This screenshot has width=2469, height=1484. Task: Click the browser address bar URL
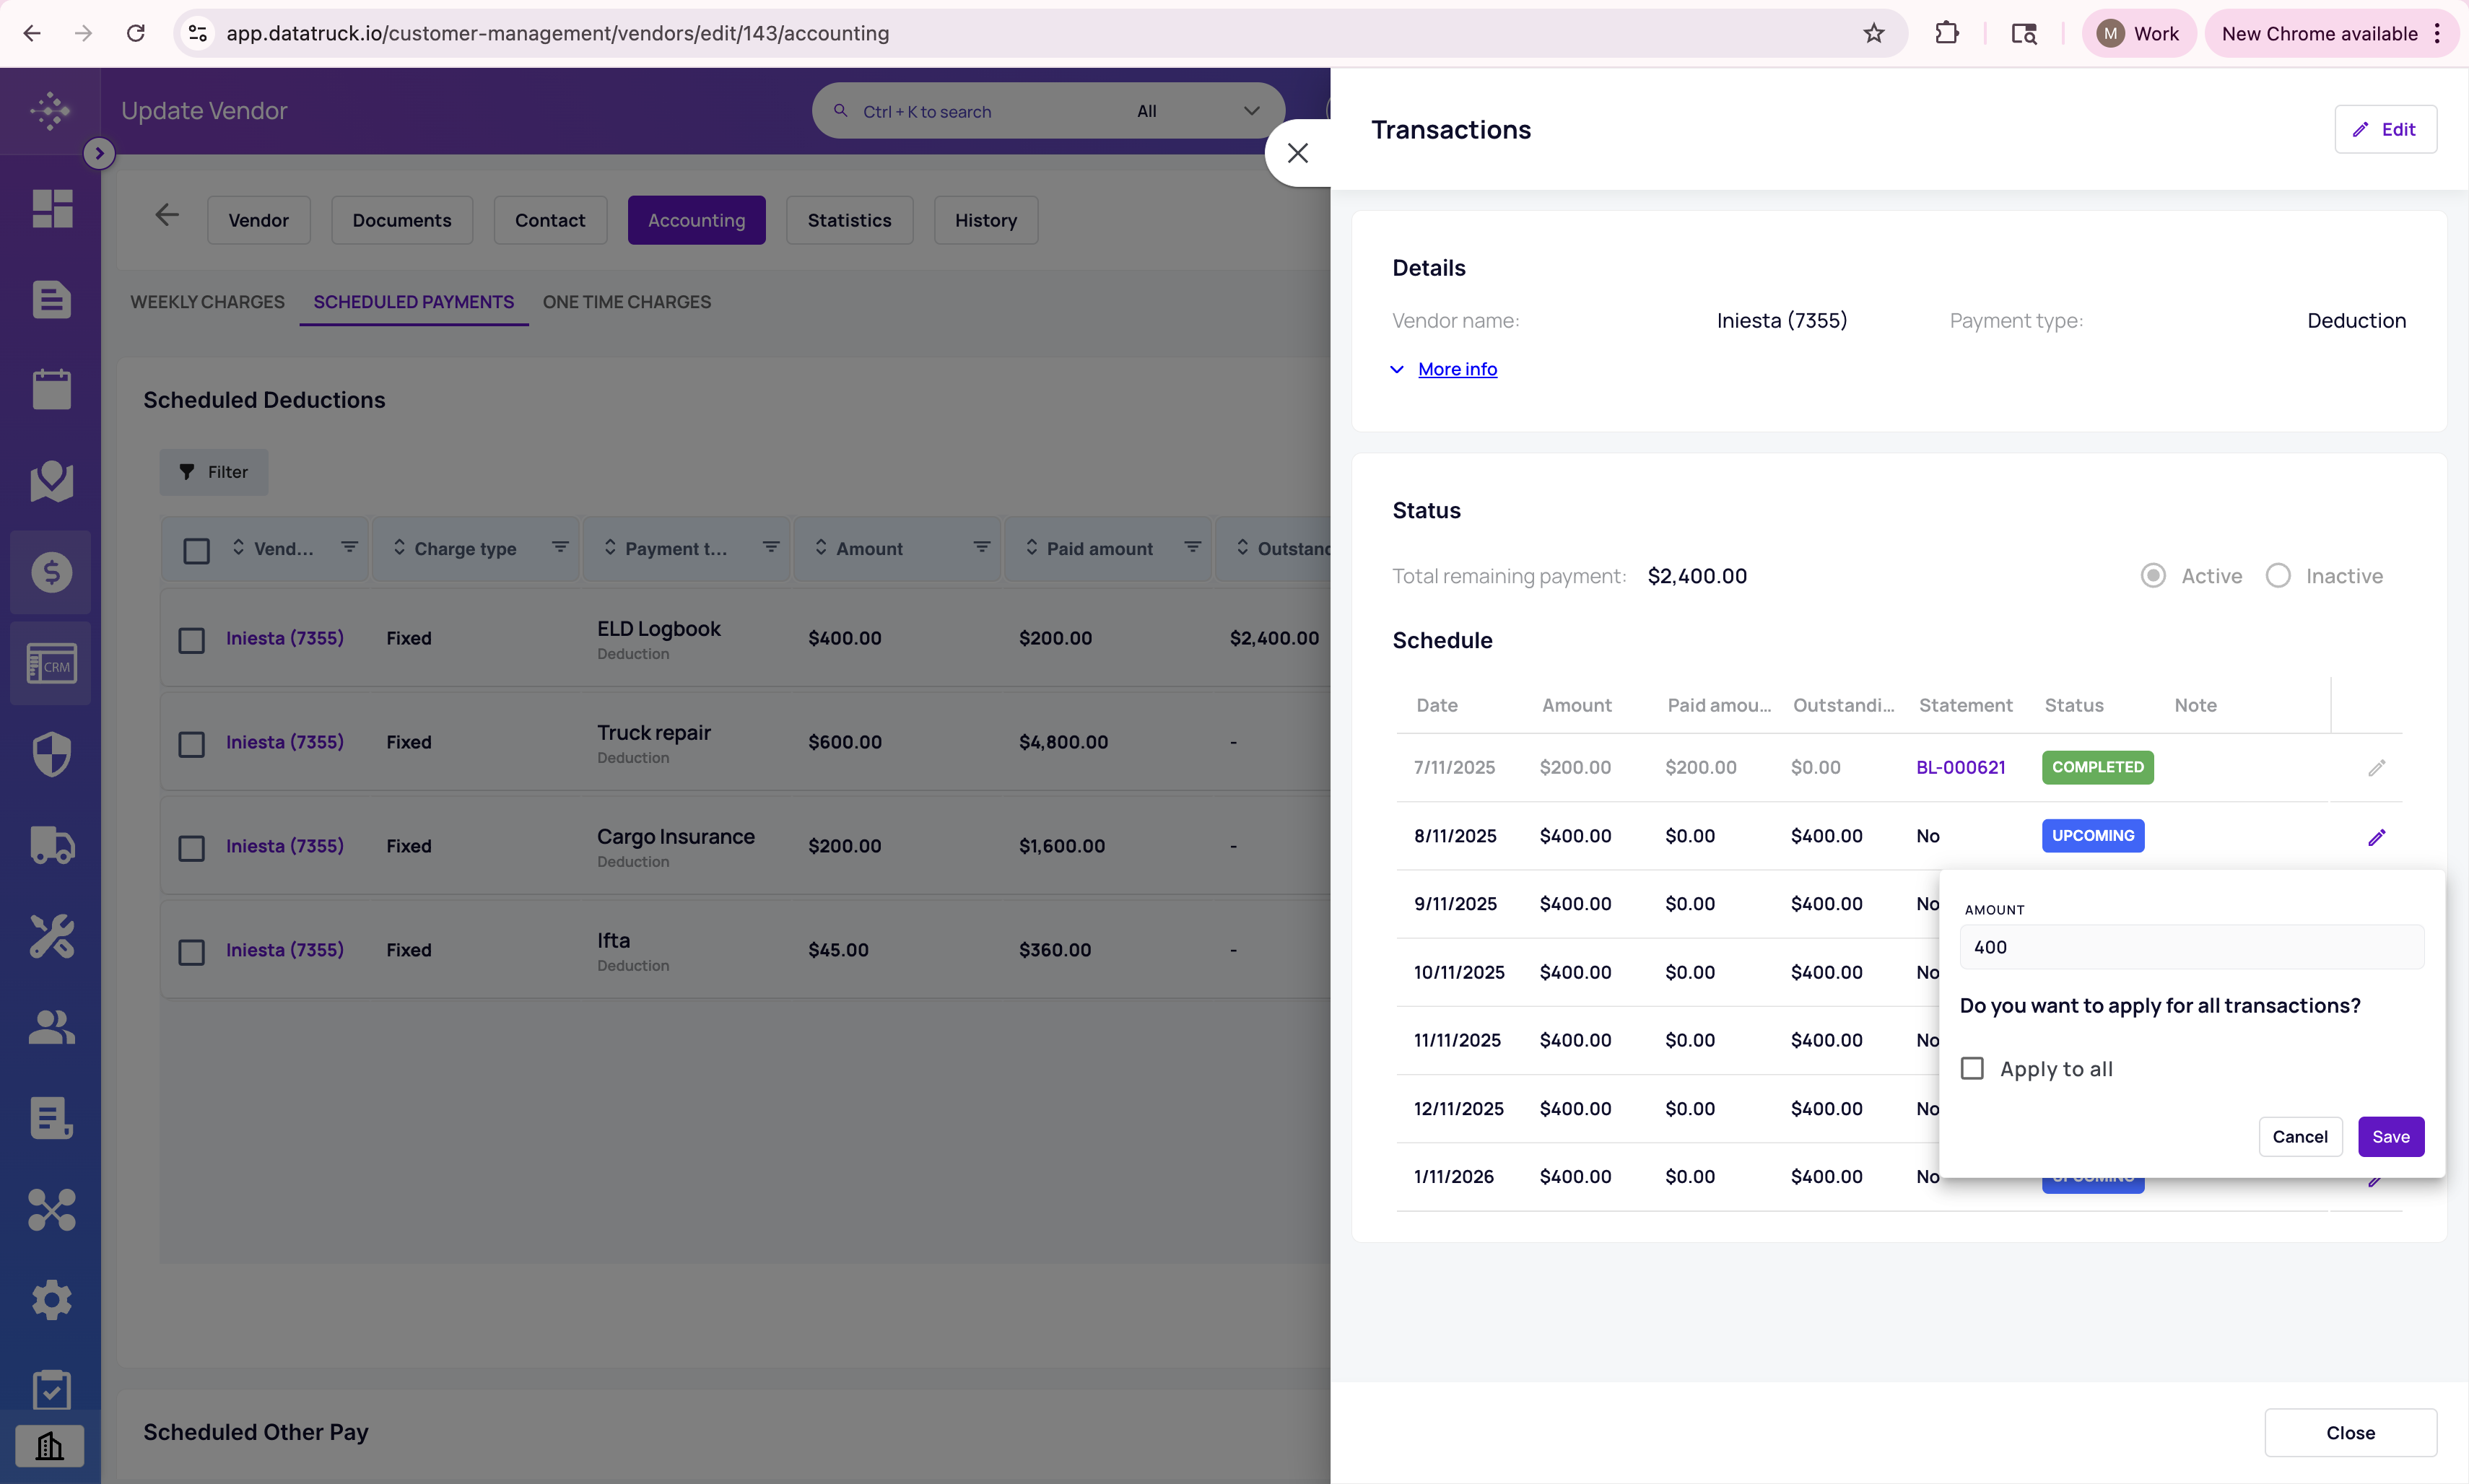click(x=557, y=33)
